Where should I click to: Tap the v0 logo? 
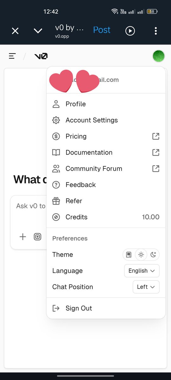click(x=41, y=56)
